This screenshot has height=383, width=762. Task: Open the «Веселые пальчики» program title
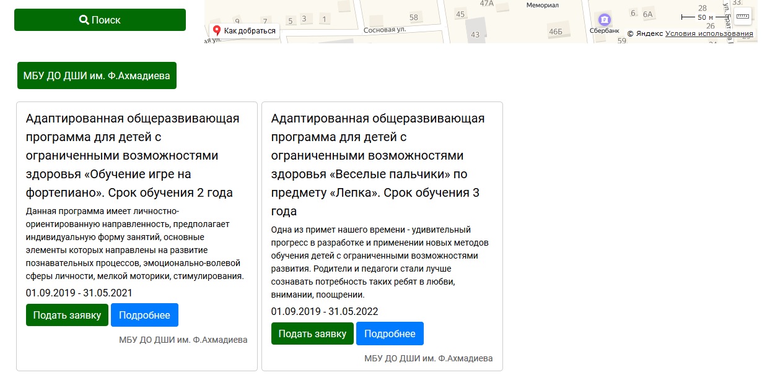[378, 164]
